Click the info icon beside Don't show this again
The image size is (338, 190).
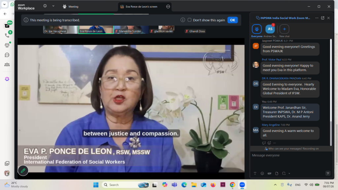[183, 20]
